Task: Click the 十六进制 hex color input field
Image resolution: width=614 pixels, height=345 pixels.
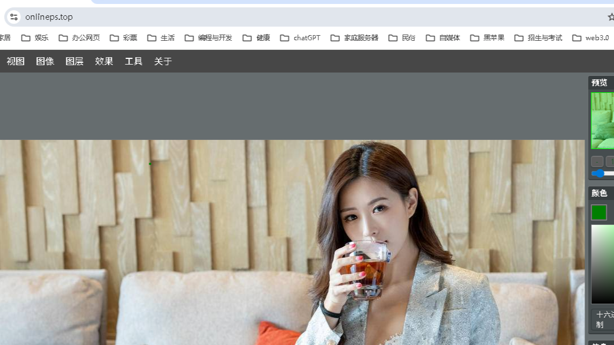Action: tap(604, 319)
